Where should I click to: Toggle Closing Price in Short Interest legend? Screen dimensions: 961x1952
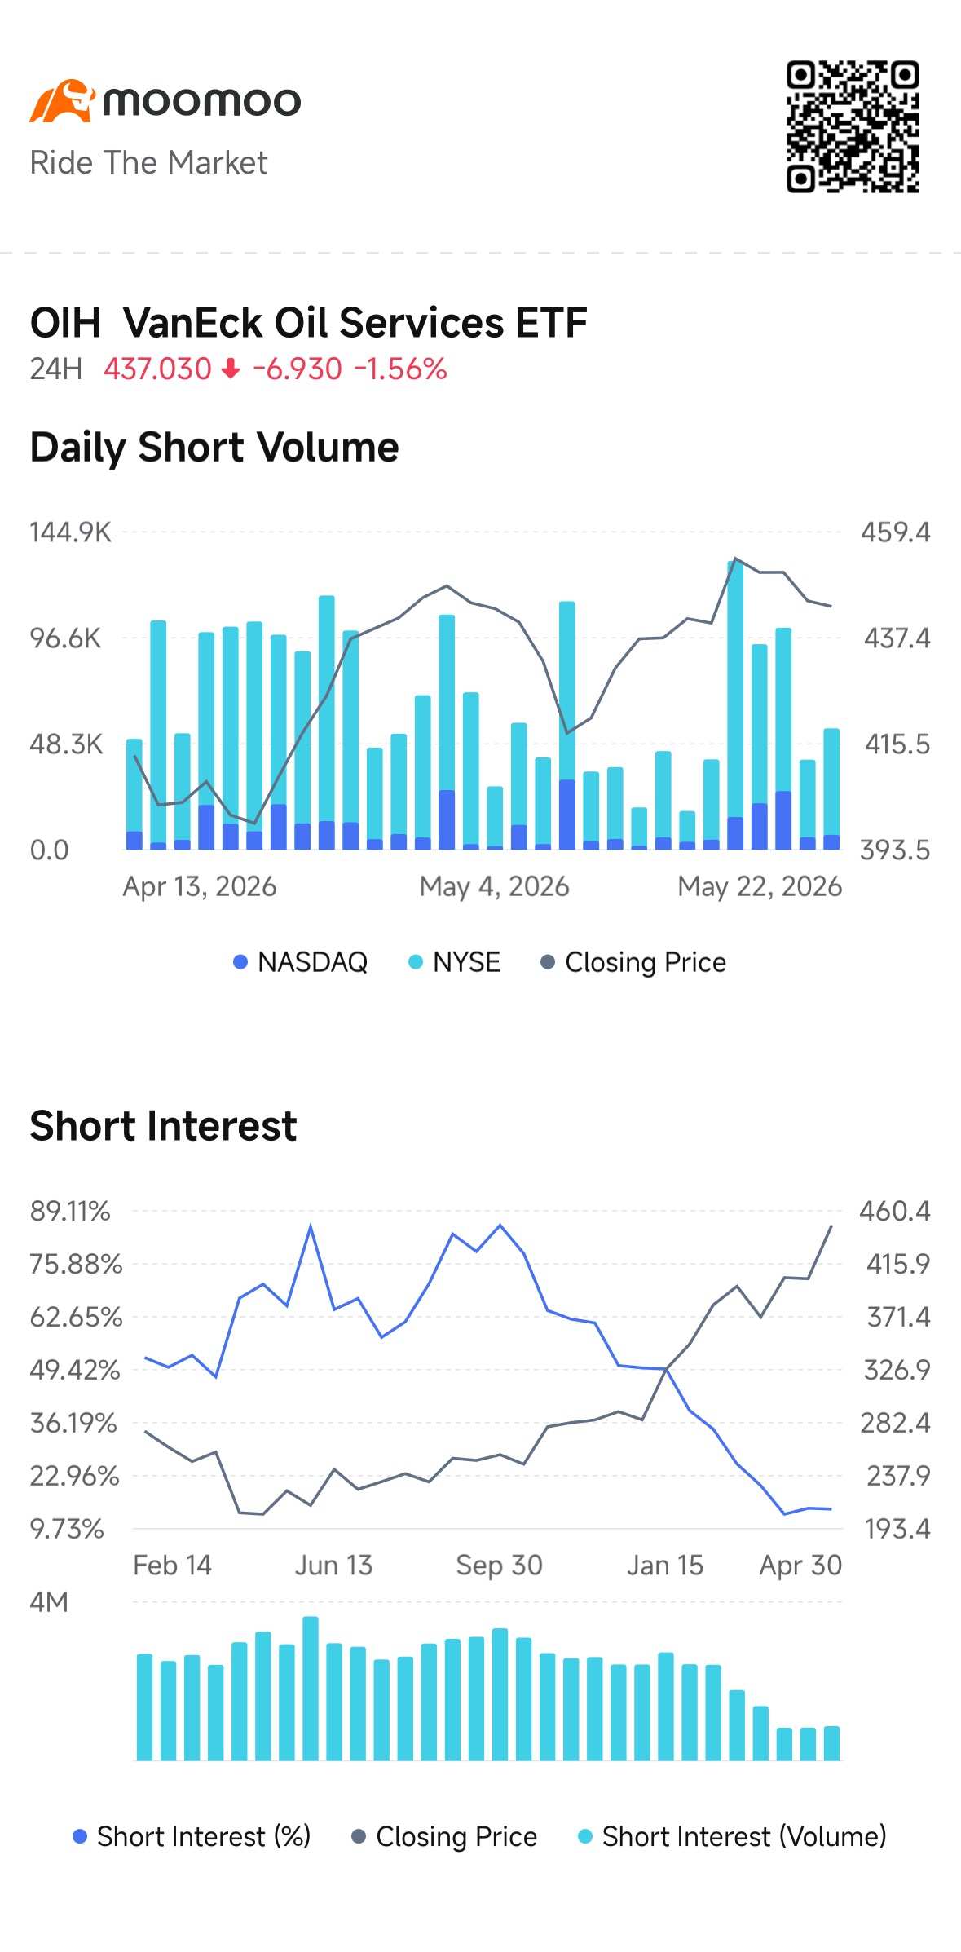(x=444, y=1836)
